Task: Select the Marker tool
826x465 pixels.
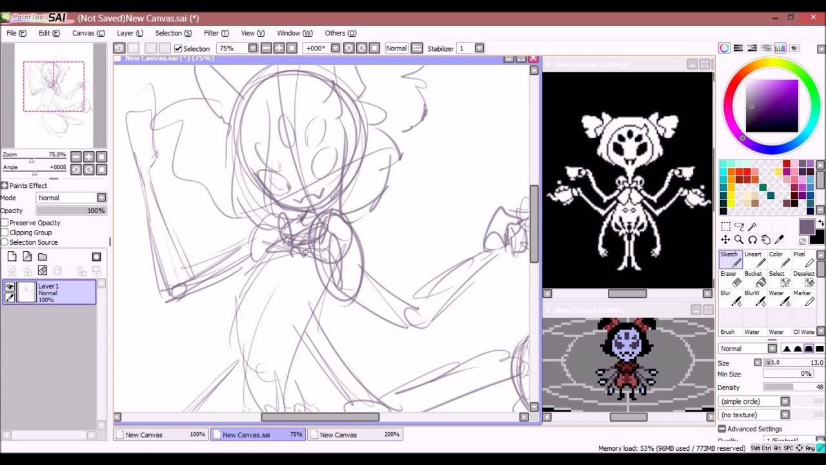Action: point(804,298)
